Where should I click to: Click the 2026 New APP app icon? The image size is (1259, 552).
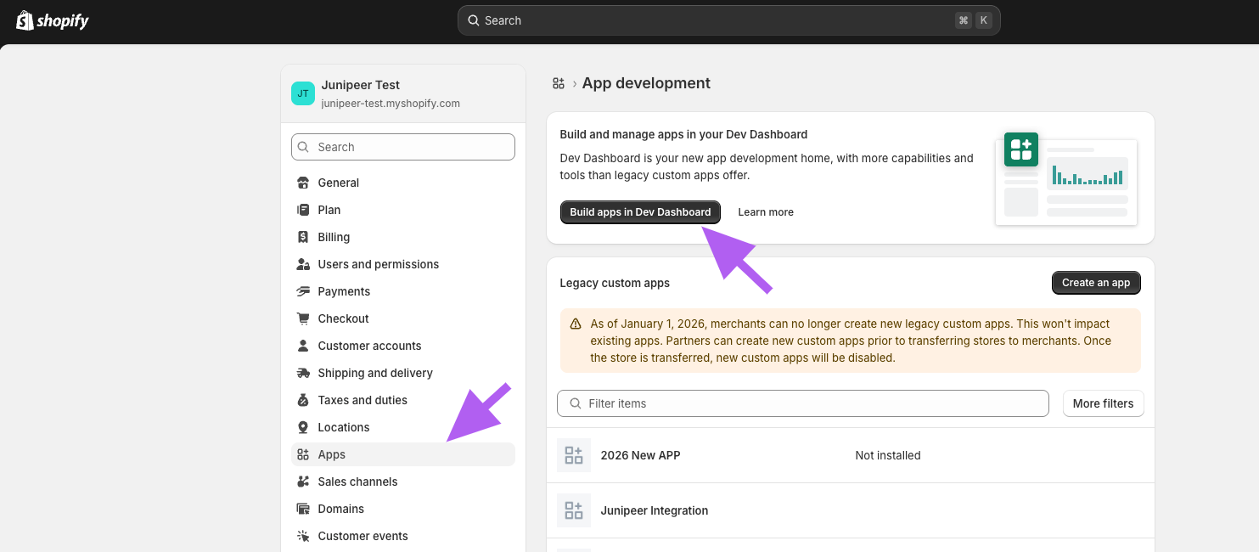point(574,455)
